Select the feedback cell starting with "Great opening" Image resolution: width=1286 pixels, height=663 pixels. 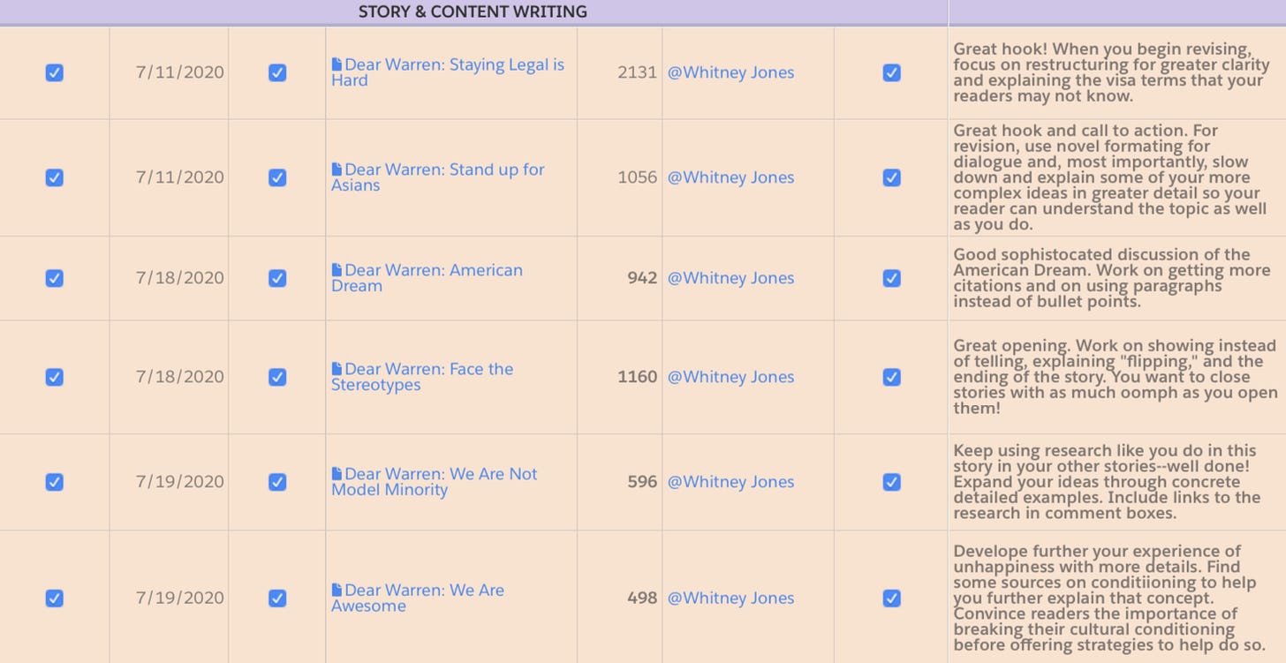[x=1115, y=377]
